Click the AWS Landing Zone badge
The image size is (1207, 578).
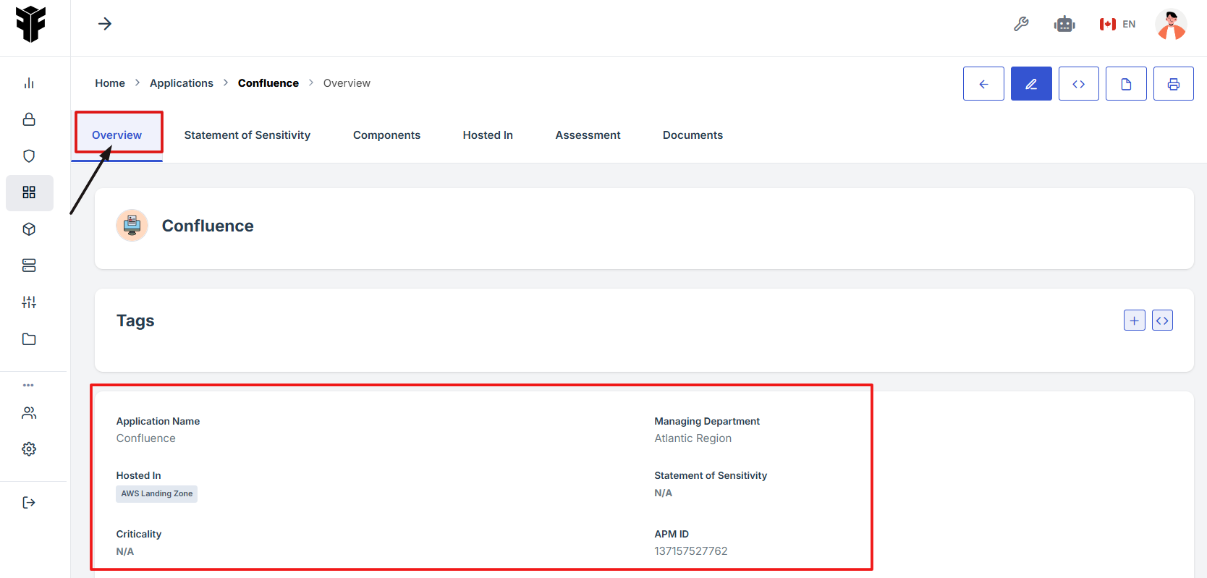click(x=156, y=494)
